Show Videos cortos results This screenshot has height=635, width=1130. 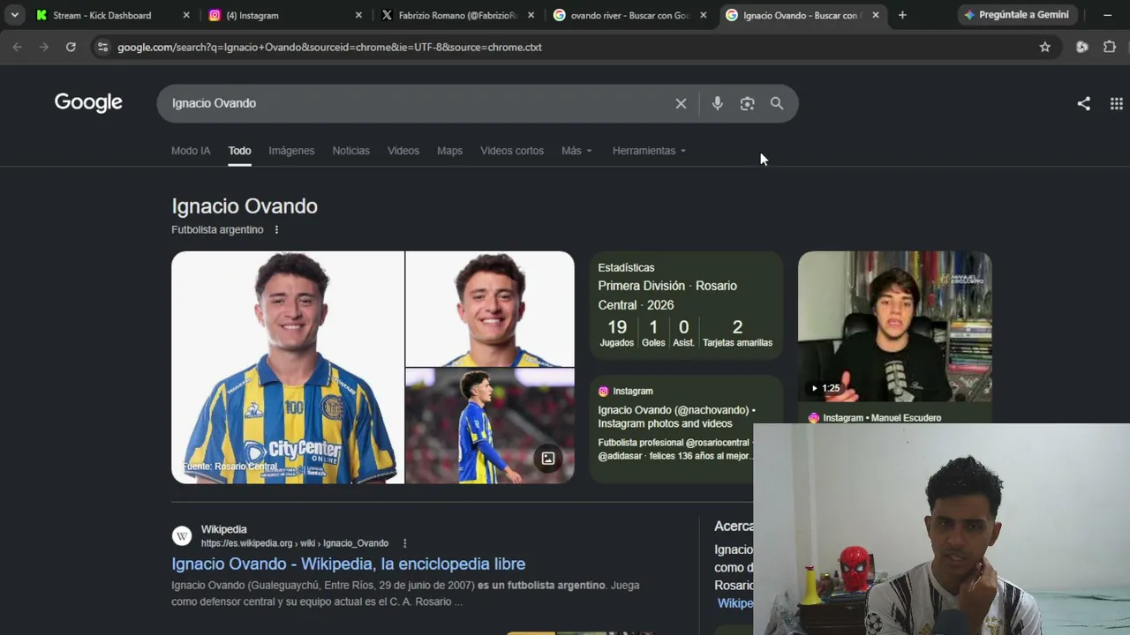(512, 151)
